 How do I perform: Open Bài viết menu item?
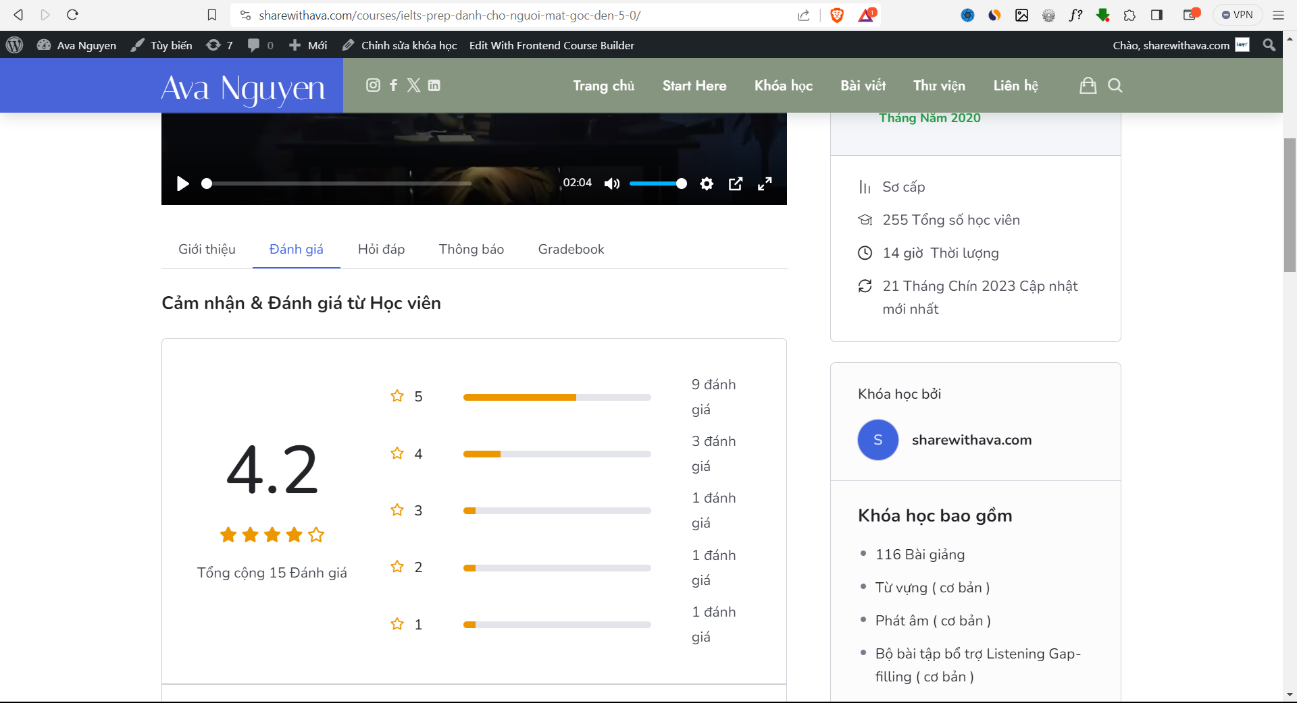click(x=863, y=86)
